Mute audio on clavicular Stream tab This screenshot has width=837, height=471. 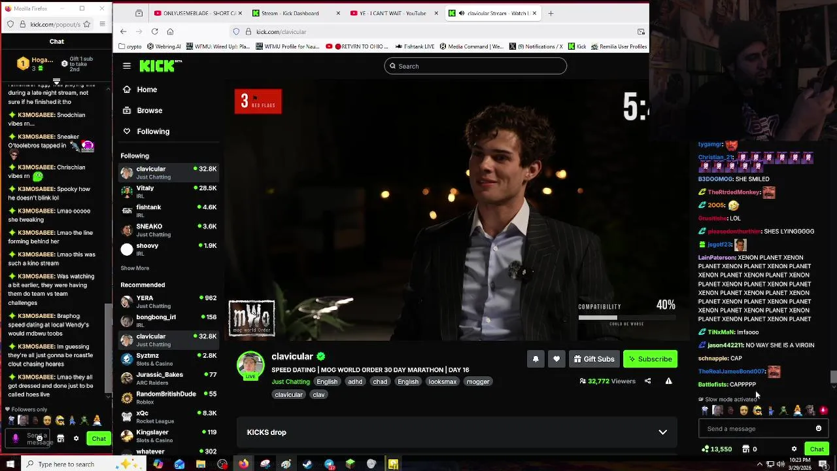462,13
